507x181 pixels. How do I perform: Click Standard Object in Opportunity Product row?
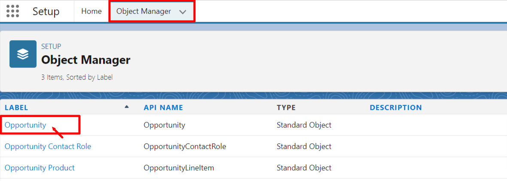click(304, 168)
